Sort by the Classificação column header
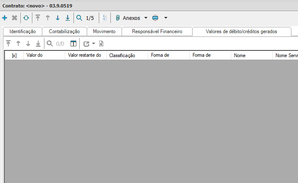This screenshot has height=183, width=298. [122, 55]
